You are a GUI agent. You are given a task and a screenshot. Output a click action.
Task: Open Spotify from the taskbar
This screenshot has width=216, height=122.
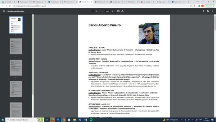91,120
